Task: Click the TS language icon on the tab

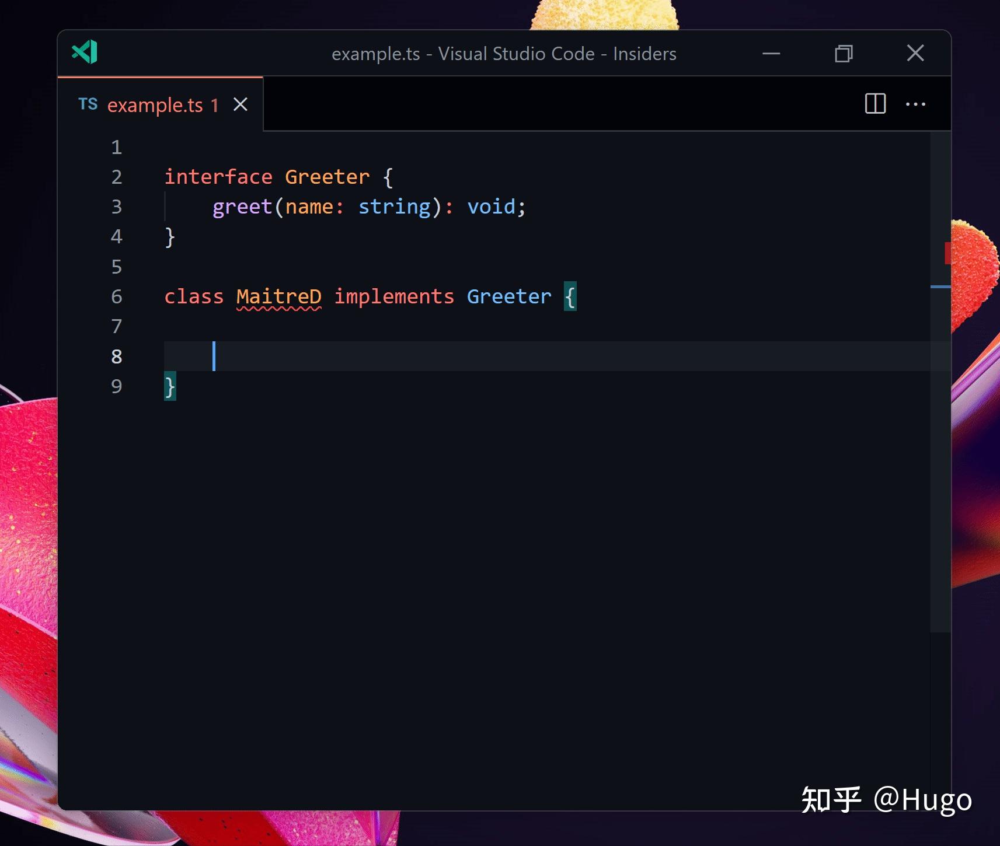Action: click(x=88, y=104)
